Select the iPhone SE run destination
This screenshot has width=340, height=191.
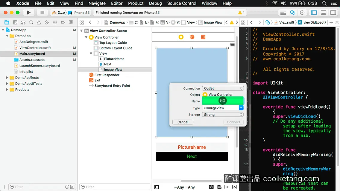[x=79, y=13]
